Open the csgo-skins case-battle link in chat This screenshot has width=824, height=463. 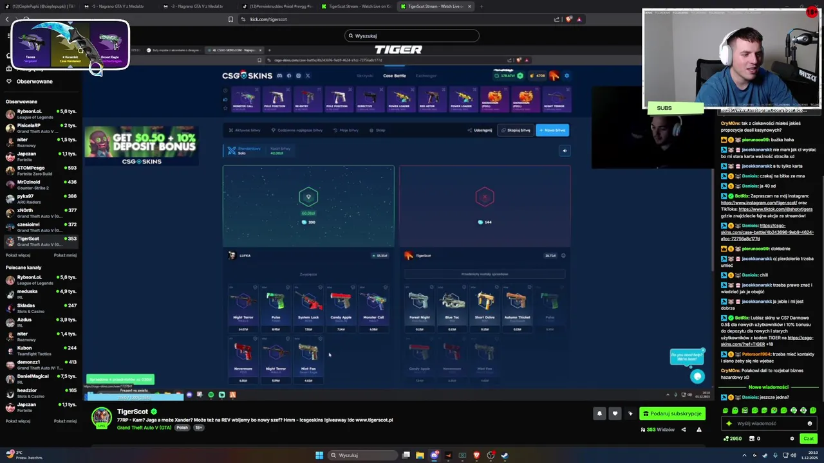(x=767, y=232)
